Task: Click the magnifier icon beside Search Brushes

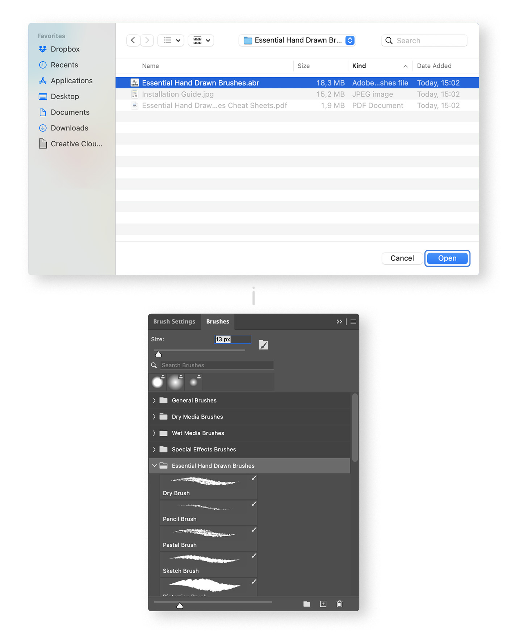Action: (154, 365)
